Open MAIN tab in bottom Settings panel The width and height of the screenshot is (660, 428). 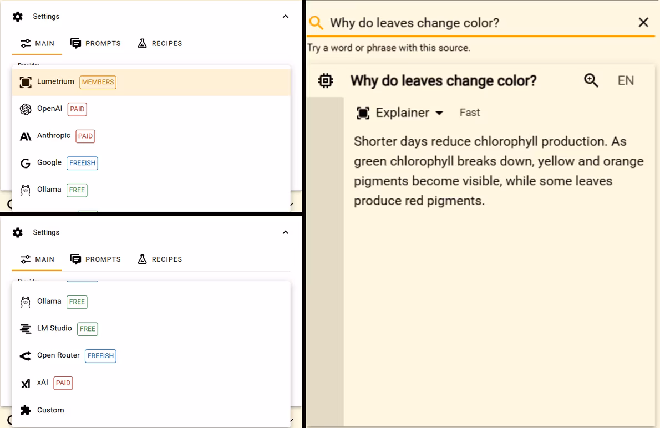coord(37,259)
